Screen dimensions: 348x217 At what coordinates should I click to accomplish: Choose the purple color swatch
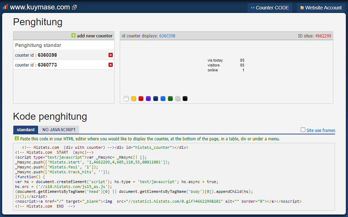pos(148,99)
